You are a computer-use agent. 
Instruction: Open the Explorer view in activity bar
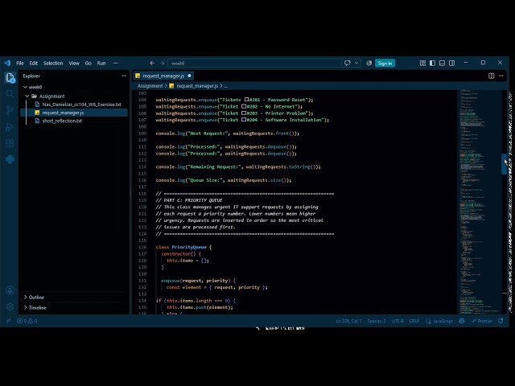pos(10,78)
